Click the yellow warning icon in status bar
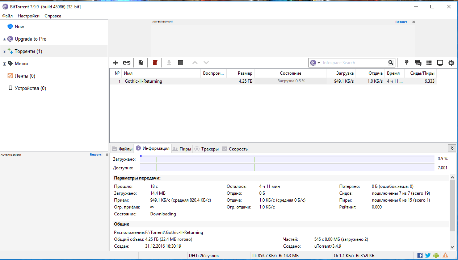The width and height of the screenshot is (458, 260). coord(445,256)
